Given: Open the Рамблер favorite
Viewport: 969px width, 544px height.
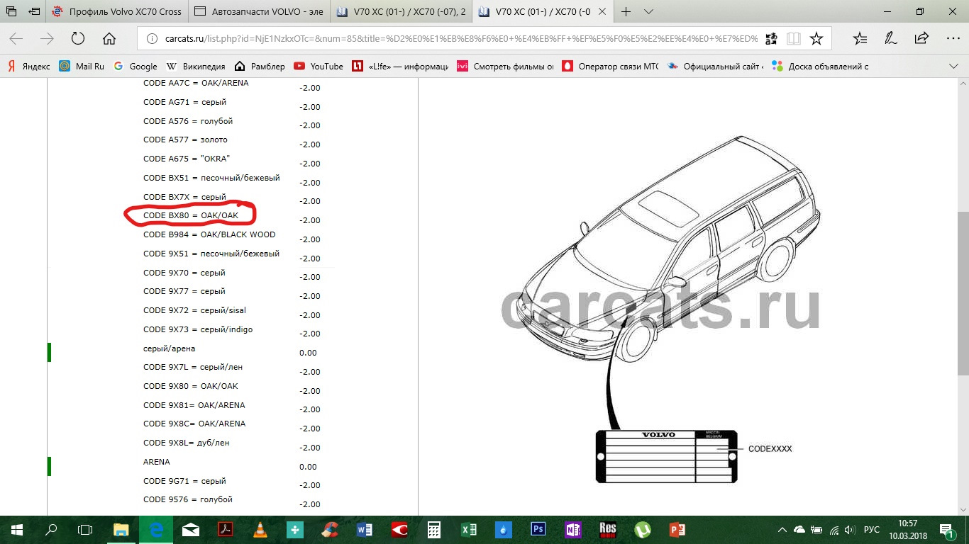Looking at the screenshot, I should (260, 66).
